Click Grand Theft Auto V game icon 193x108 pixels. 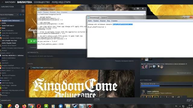tap(1, 25)
